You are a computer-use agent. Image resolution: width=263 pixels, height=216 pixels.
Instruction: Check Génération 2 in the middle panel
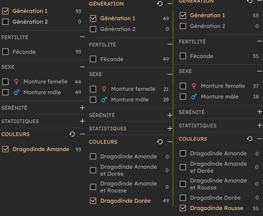click(93, 29)
